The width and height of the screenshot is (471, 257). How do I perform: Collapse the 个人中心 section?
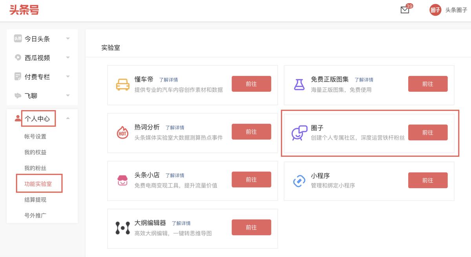(x=68, y=117)
